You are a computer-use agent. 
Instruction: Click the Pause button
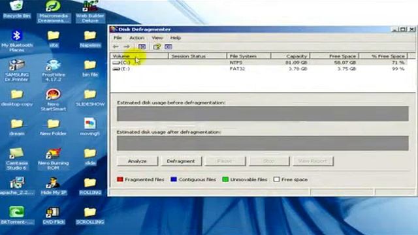(x=225, y=161)
